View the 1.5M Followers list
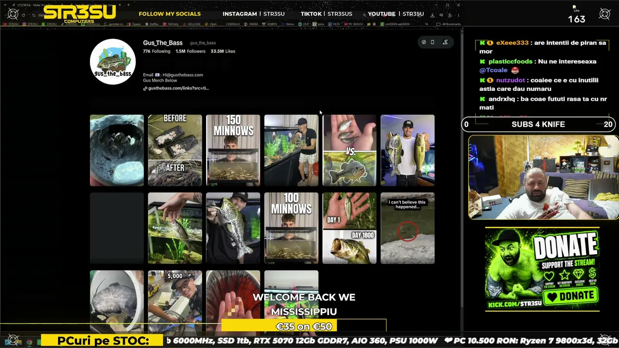Viewport: 619px width, 348px height. (191, 51)
